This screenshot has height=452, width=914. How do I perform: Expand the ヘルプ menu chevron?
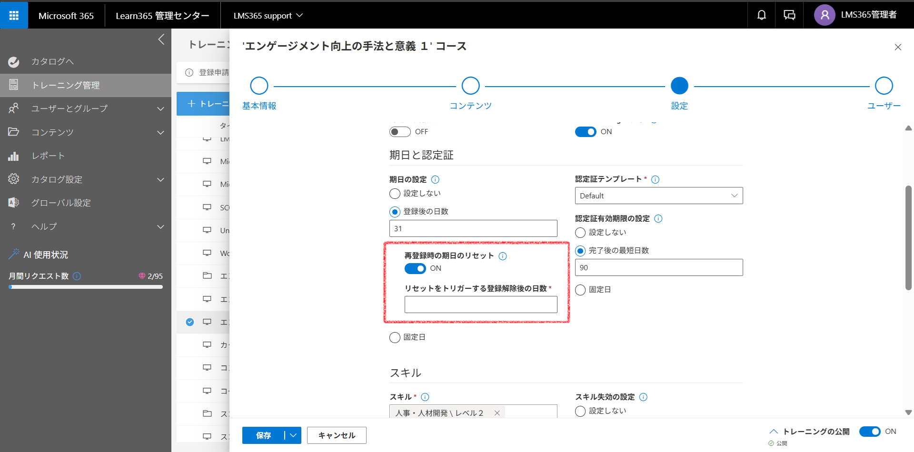click(160, 226)
